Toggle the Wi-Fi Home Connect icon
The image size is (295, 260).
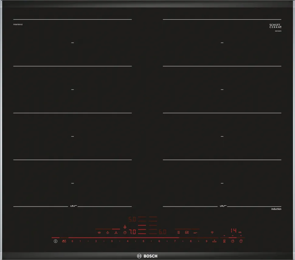click(212, 232)
